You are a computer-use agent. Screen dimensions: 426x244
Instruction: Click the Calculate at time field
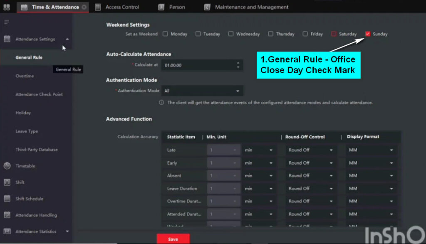coord(202,65)
